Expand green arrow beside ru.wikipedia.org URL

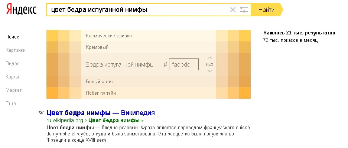click(142, 121)
